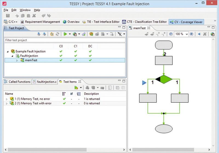Click the Delete X icon in main toolbar
Screen dimensions: 219x153
34,16
